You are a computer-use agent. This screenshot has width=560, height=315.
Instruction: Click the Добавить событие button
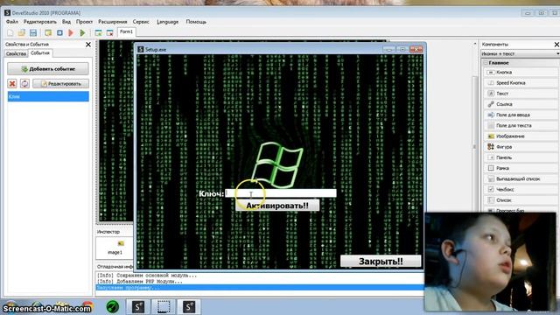(x=48, y=69)
